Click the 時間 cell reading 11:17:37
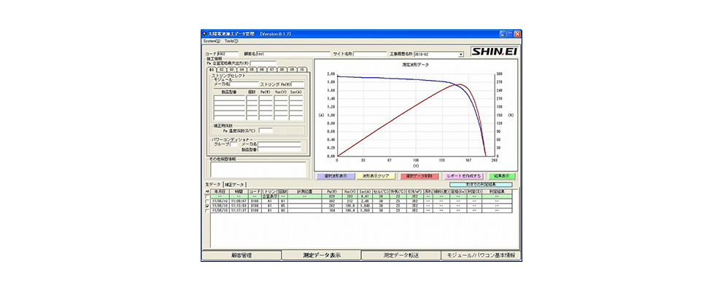 coord(239,210)
